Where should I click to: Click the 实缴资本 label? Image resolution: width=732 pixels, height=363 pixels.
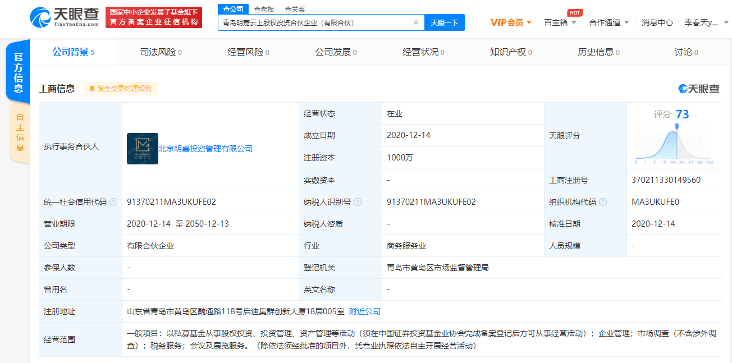click(319, 180)
